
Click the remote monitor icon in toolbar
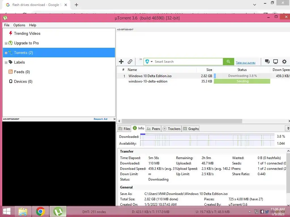click(x=276, y=61)
